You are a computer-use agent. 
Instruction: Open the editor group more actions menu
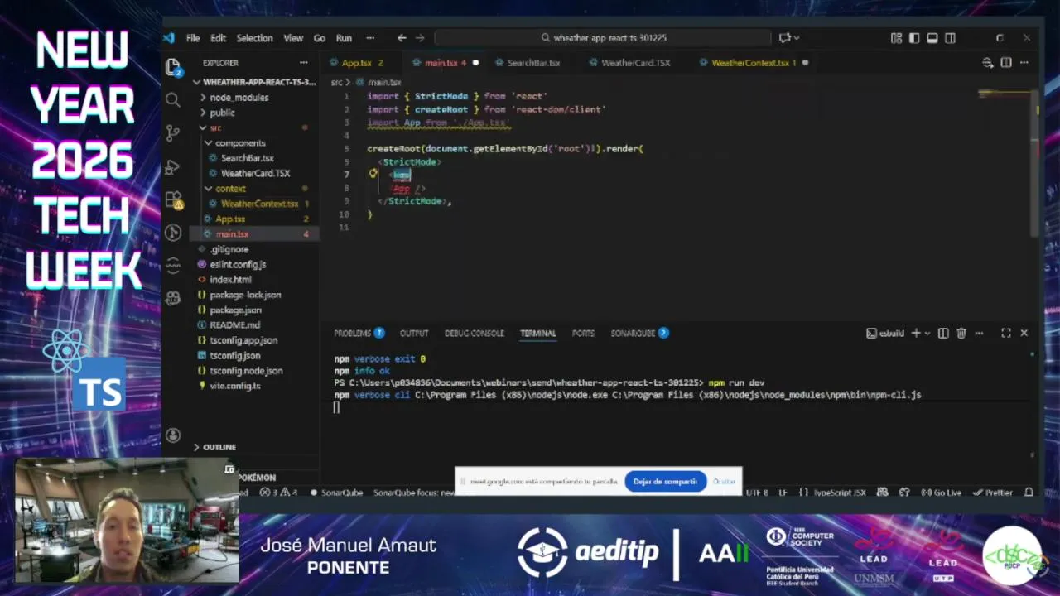(x=1025, y=63)
